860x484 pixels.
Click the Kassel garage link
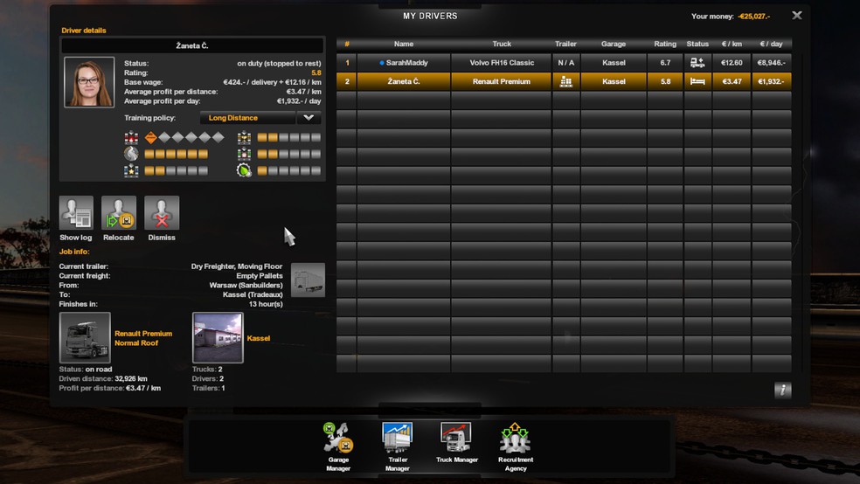click(x=259, y=338)
